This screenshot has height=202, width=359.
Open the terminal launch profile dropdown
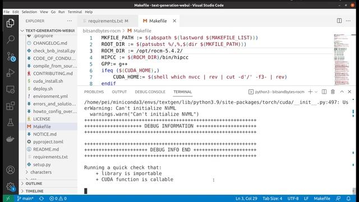[316, 92]
